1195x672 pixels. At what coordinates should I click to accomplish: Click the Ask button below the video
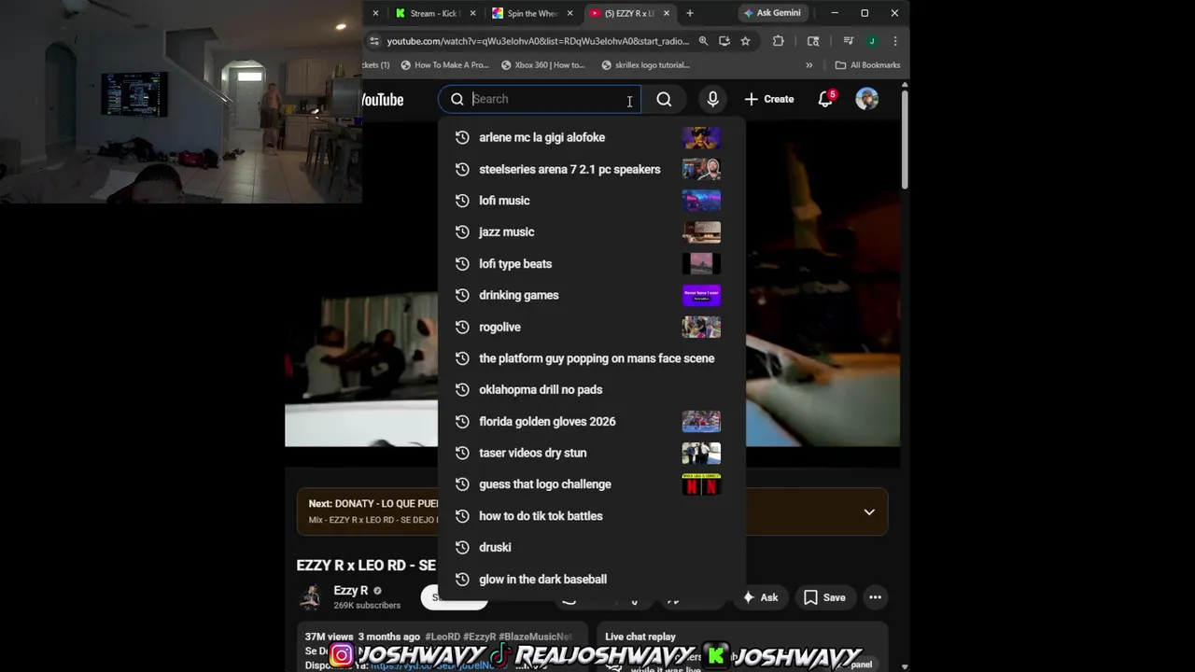761,597
